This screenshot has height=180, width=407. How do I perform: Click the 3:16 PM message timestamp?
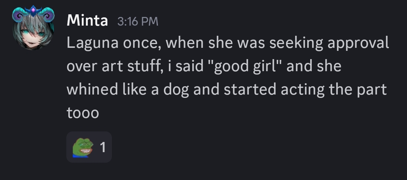coord(138,22)
